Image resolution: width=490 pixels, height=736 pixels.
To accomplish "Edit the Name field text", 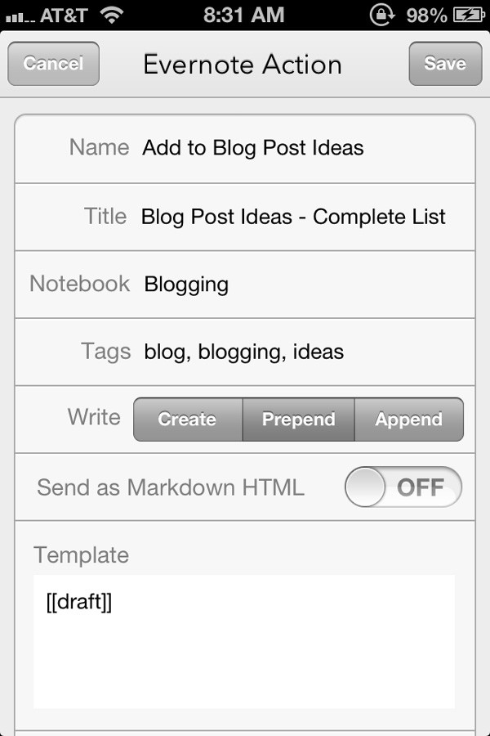I will tap(253, 147).
